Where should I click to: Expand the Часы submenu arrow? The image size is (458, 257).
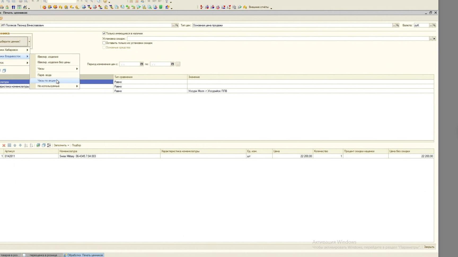77,69
